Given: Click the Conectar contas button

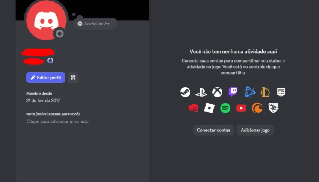Looking at the screenshot, I should click(x=213, y=130).
